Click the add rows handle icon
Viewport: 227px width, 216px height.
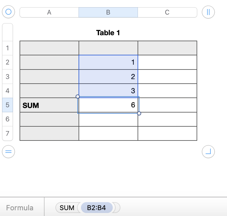point(8,152)
